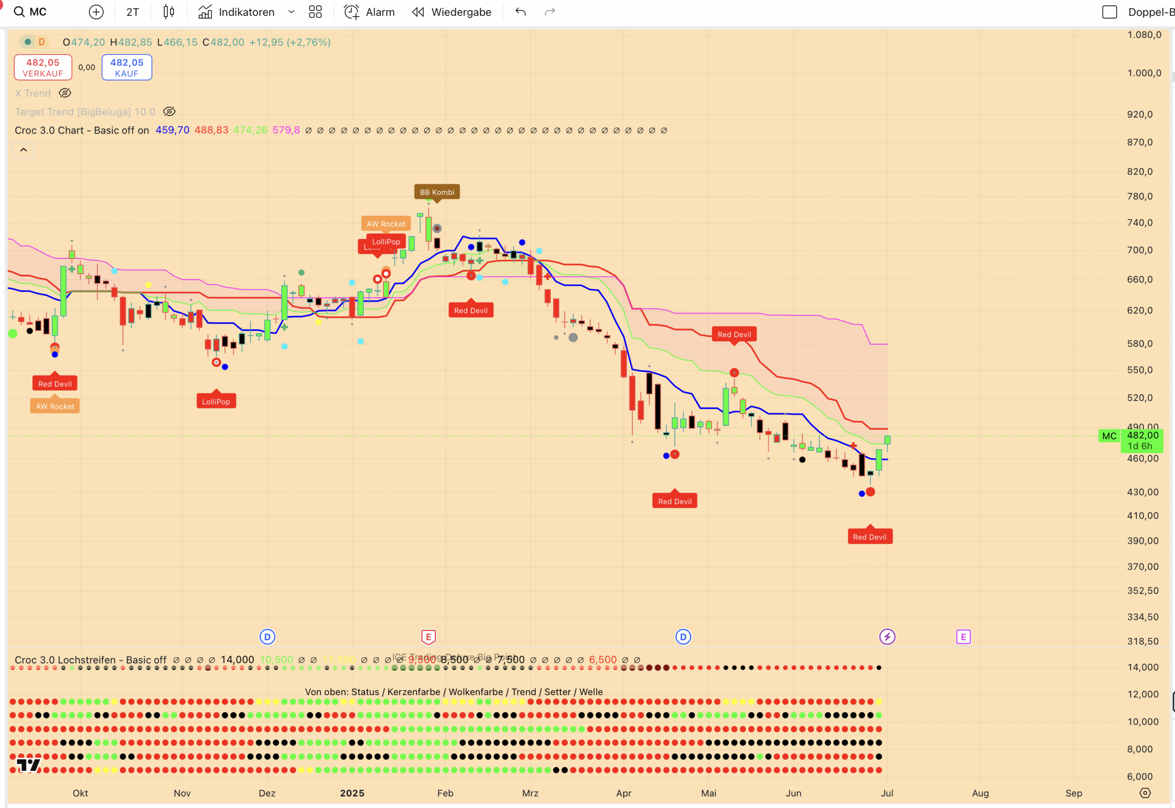Click the earnings E marker near February

coord(428,636)
